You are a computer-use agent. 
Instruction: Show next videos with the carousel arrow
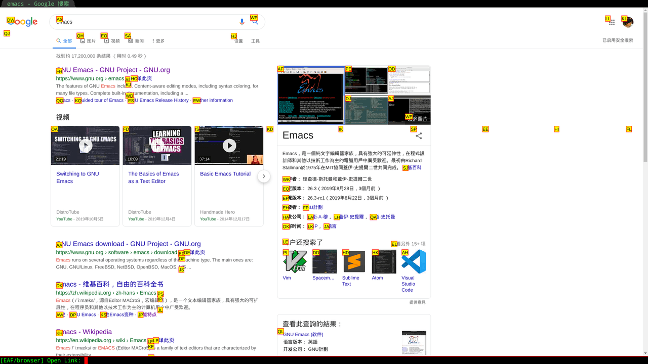[x=264, y=176]
